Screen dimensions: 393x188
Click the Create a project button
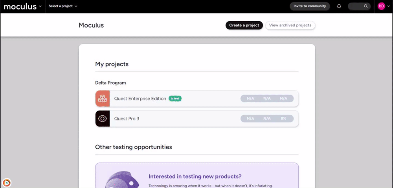pos(244,25)
